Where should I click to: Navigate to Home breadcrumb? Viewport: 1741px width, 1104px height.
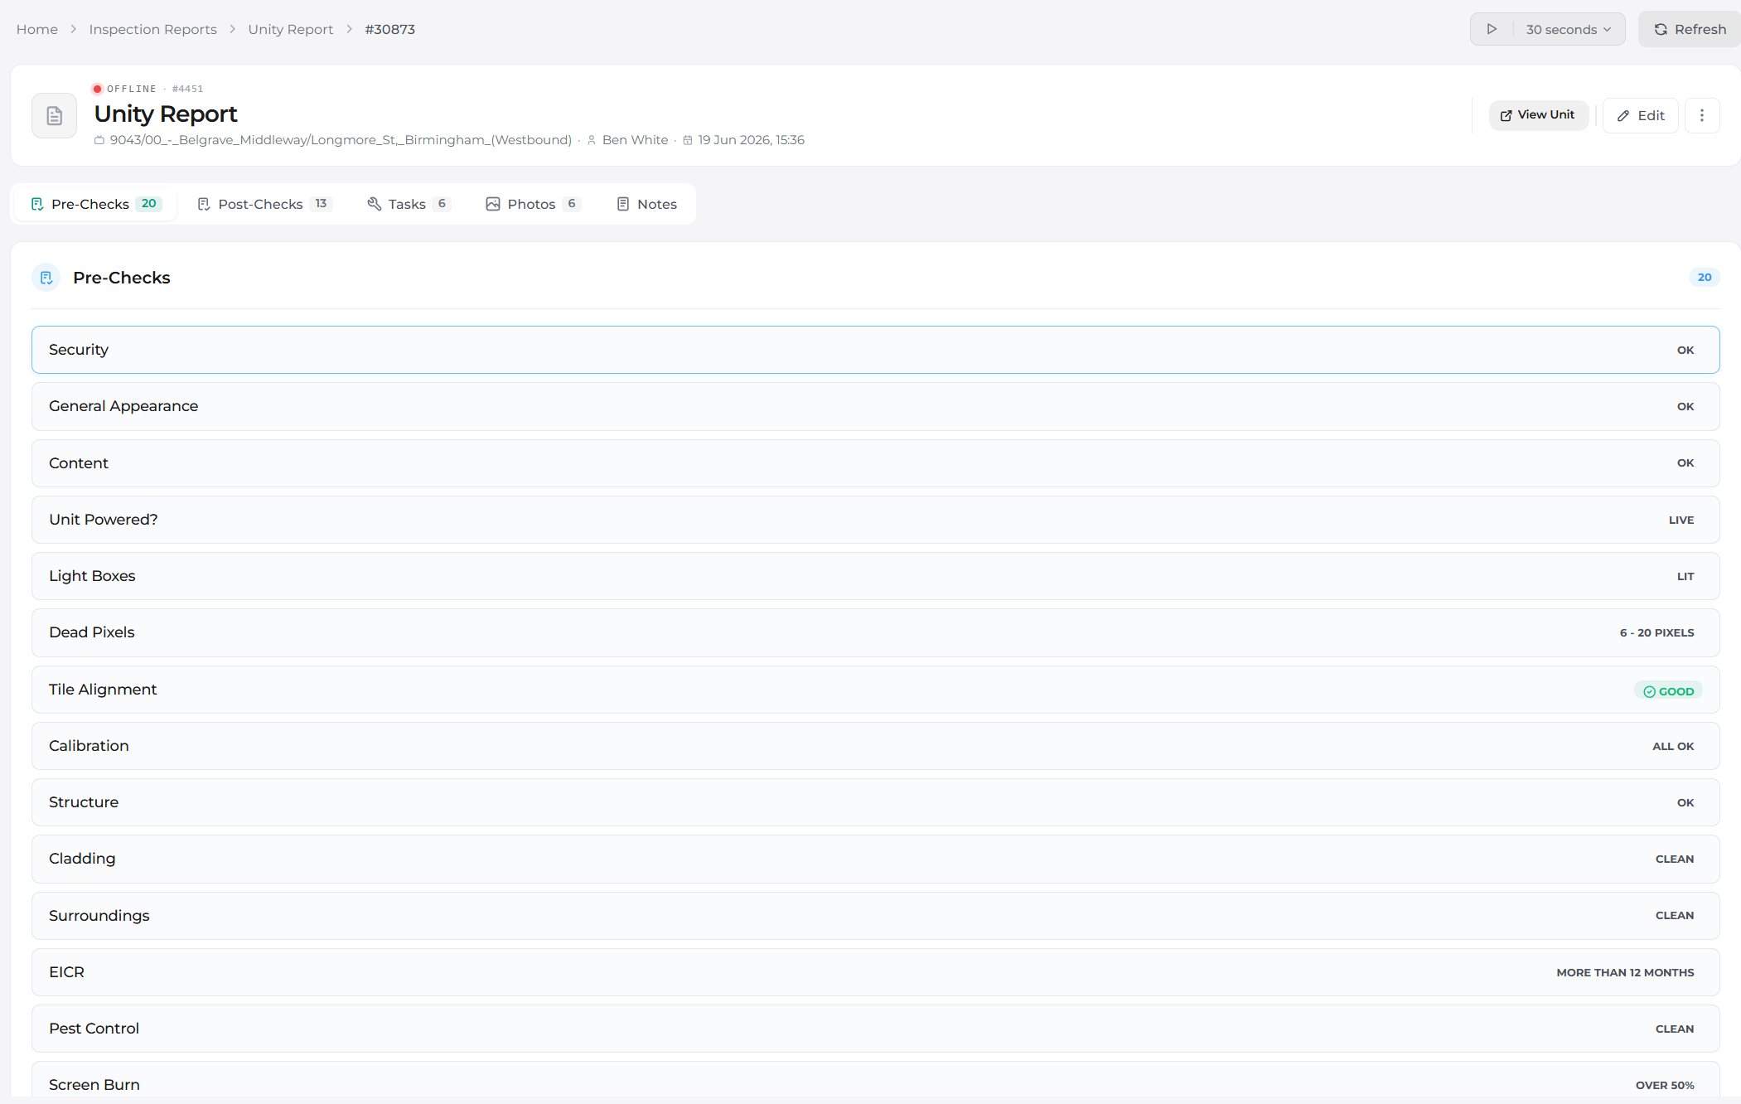pos(37,29)
